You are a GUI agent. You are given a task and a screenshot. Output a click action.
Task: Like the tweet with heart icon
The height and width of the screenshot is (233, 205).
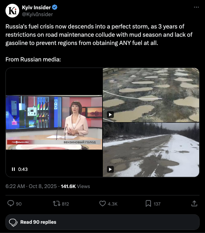pyautogui.click(x=102, y=203)
